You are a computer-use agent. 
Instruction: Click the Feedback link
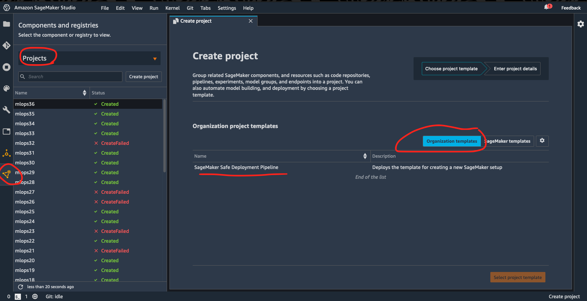pyautogui.click(x=571, y=8)
